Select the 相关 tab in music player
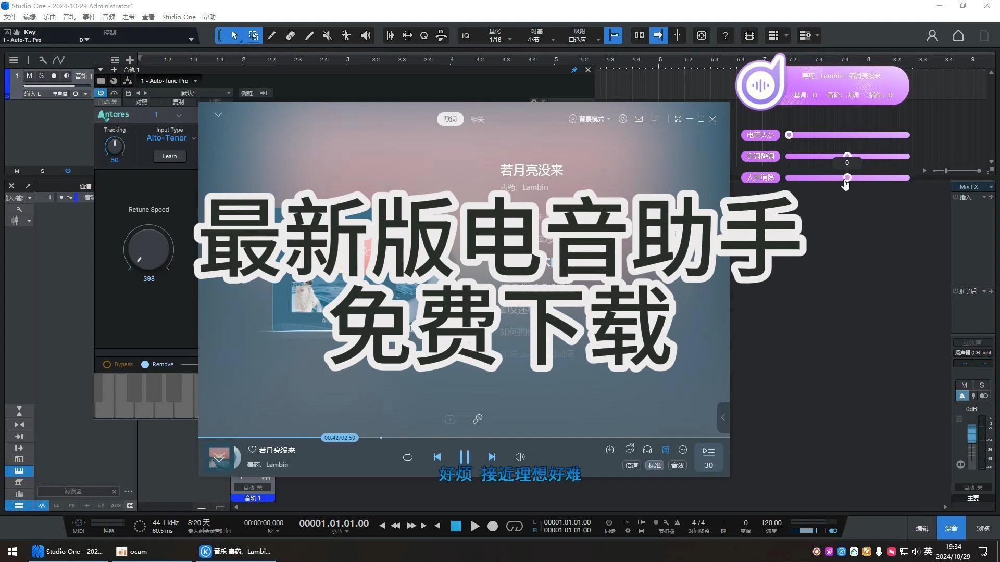The image size is (1000, 562). (478, 119)
